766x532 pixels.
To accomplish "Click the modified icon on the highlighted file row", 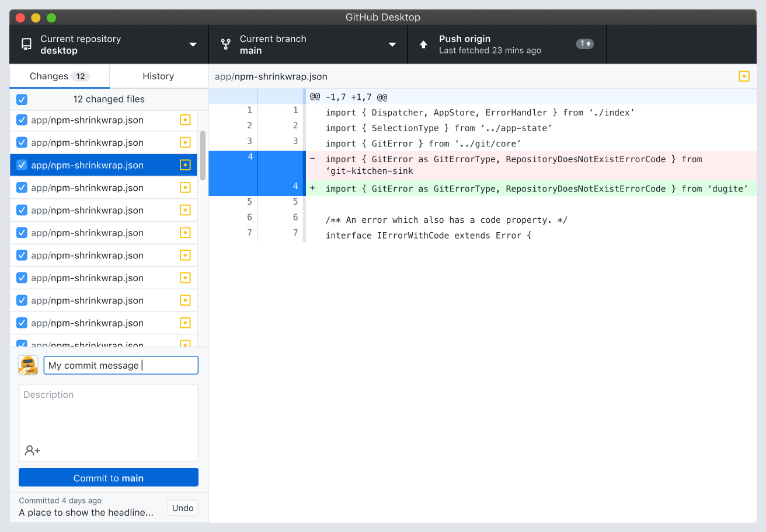I will 185,165.
